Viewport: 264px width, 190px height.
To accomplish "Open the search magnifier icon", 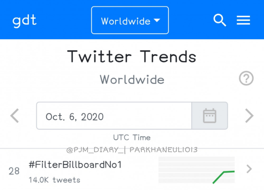I will 220,20.
